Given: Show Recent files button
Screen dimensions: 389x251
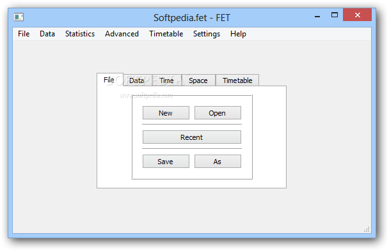Looking at the screenshot, I should [192, 137].
